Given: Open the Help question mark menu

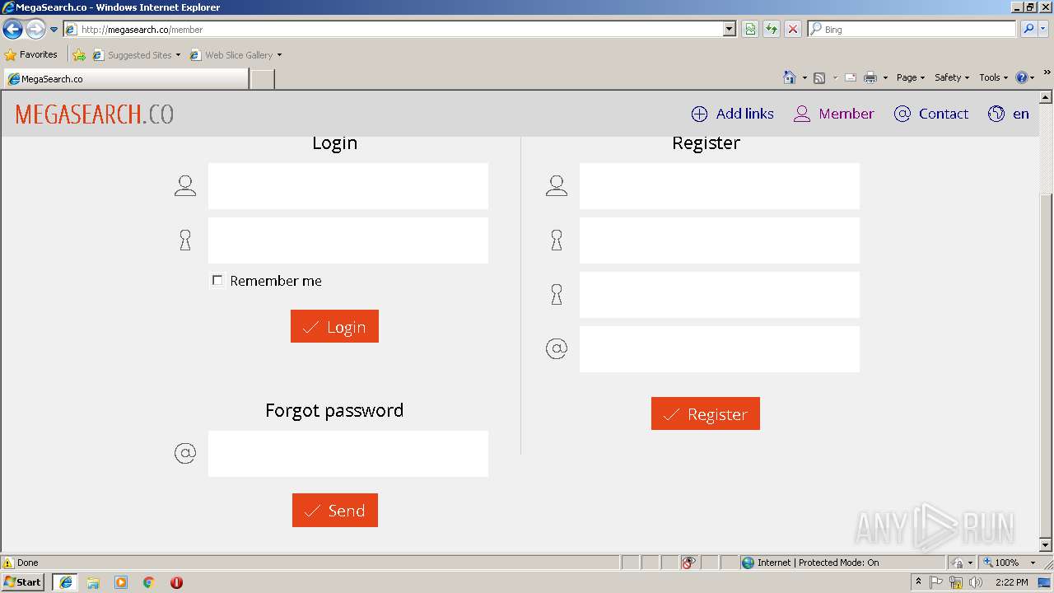Looking at the screenshot, I should point(1025,77).
